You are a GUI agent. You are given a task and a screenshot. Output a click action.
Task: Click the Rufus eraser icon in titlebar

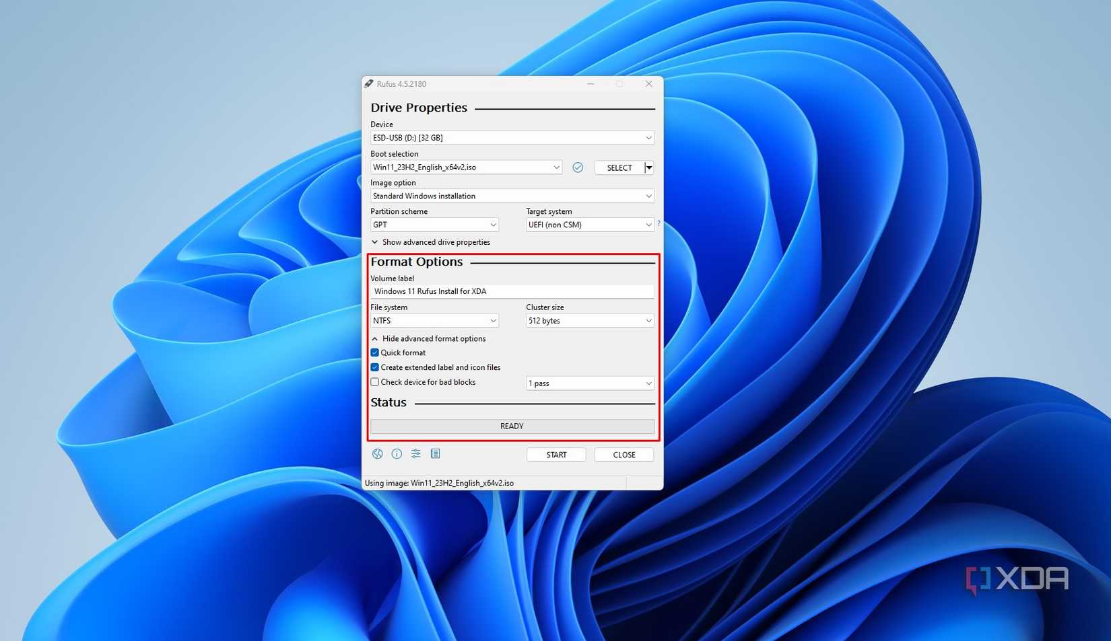pyautogui.click(x=368, y=83)
